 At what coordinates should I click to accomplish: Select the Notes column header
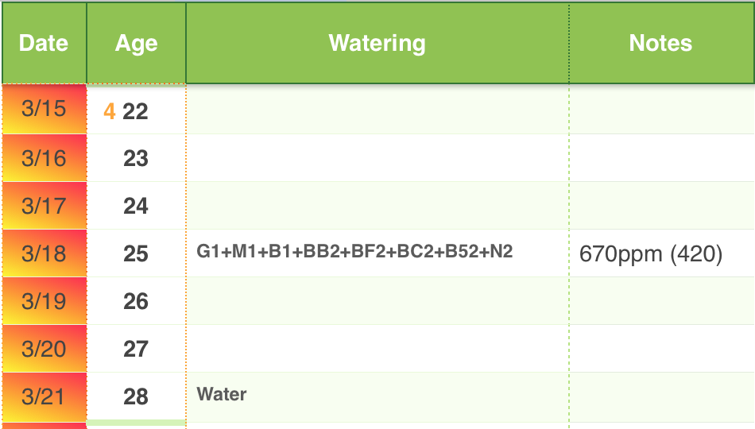(661, 43)
